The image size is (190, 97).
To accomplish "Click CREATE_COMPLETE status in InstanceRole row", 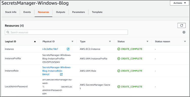I will pos(130,71).
